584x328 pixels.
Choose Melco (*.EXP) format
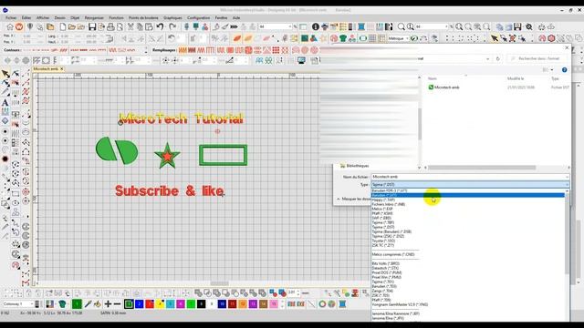(x=382, y=209)
